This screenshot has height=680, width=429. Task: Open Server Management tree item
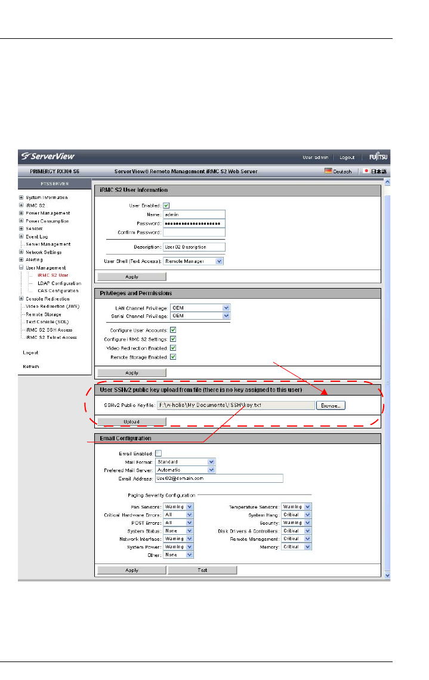click(48, 244)
